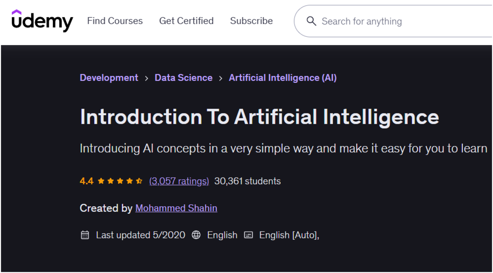The height and width of the screenshot is (273, 493).
Task: Click the English [Auto] captions label
Action: point(288,235)
